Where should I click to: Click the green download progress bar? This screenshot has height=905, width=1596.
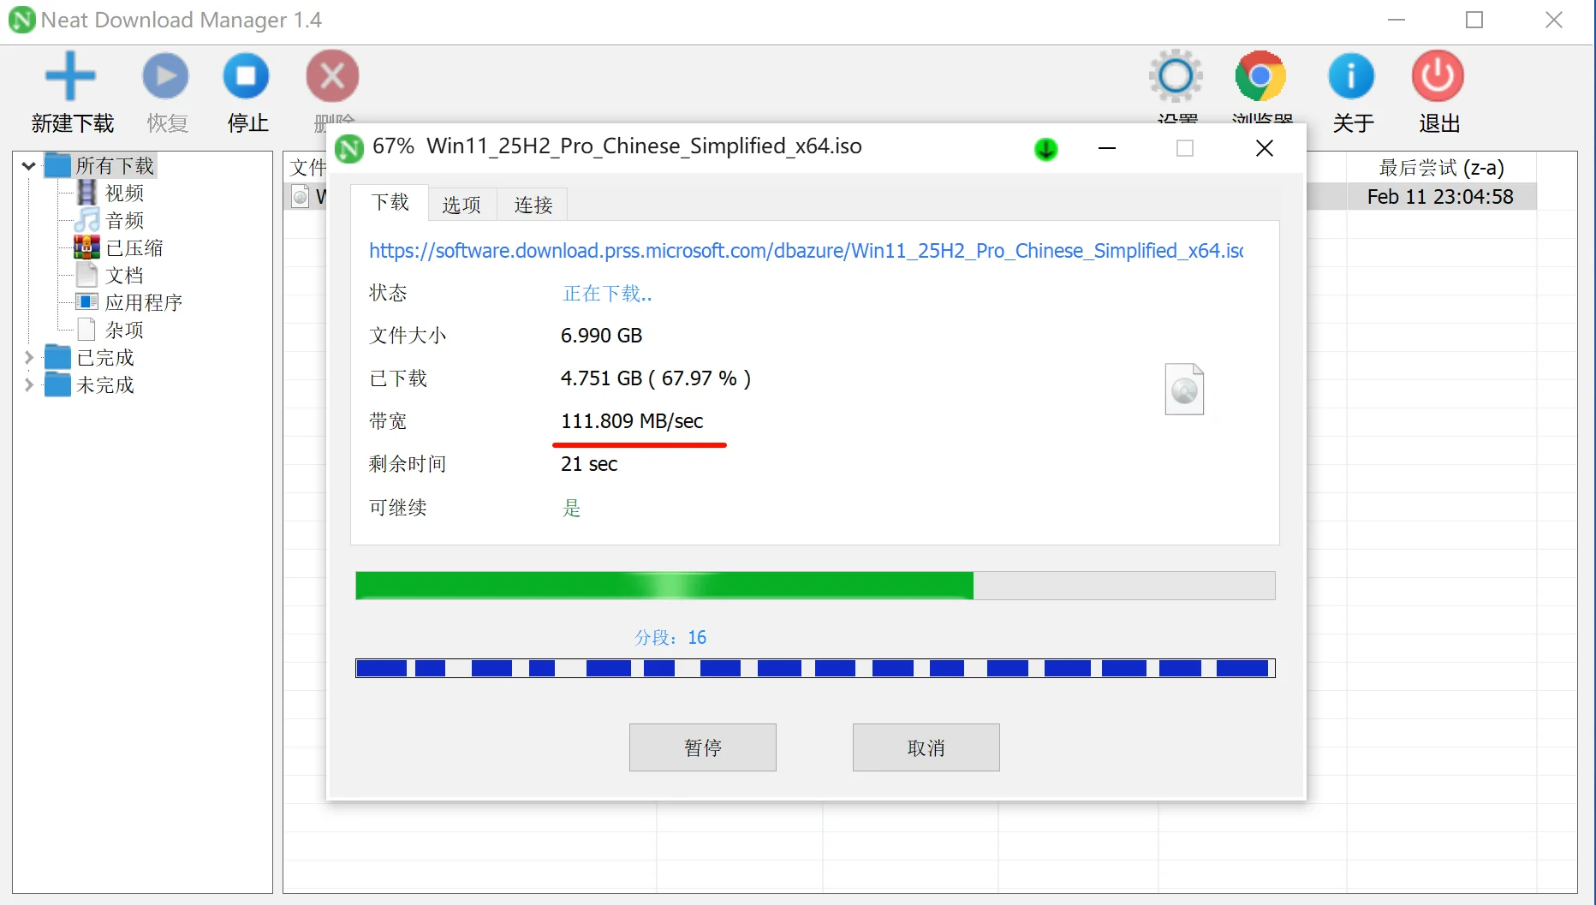(815, 586)
